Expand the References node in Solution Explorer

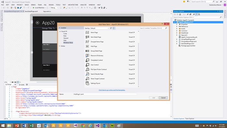click(177, 27)
